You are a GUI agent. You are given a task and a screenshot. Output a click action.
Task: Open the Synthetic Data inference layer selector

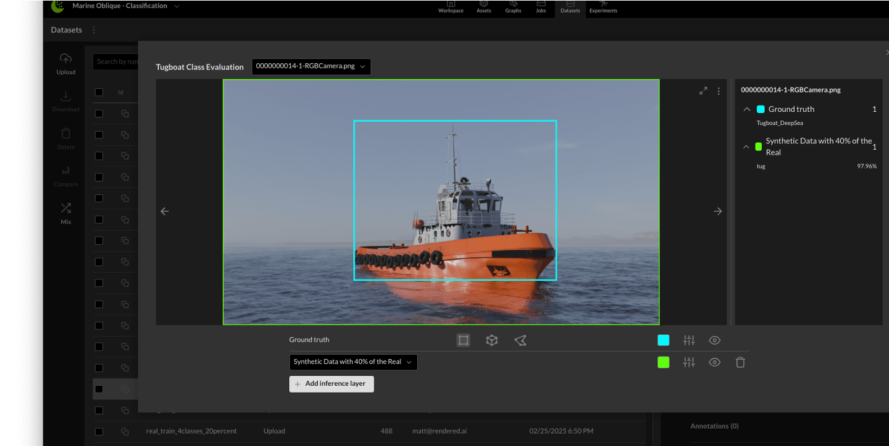(353, 362)
